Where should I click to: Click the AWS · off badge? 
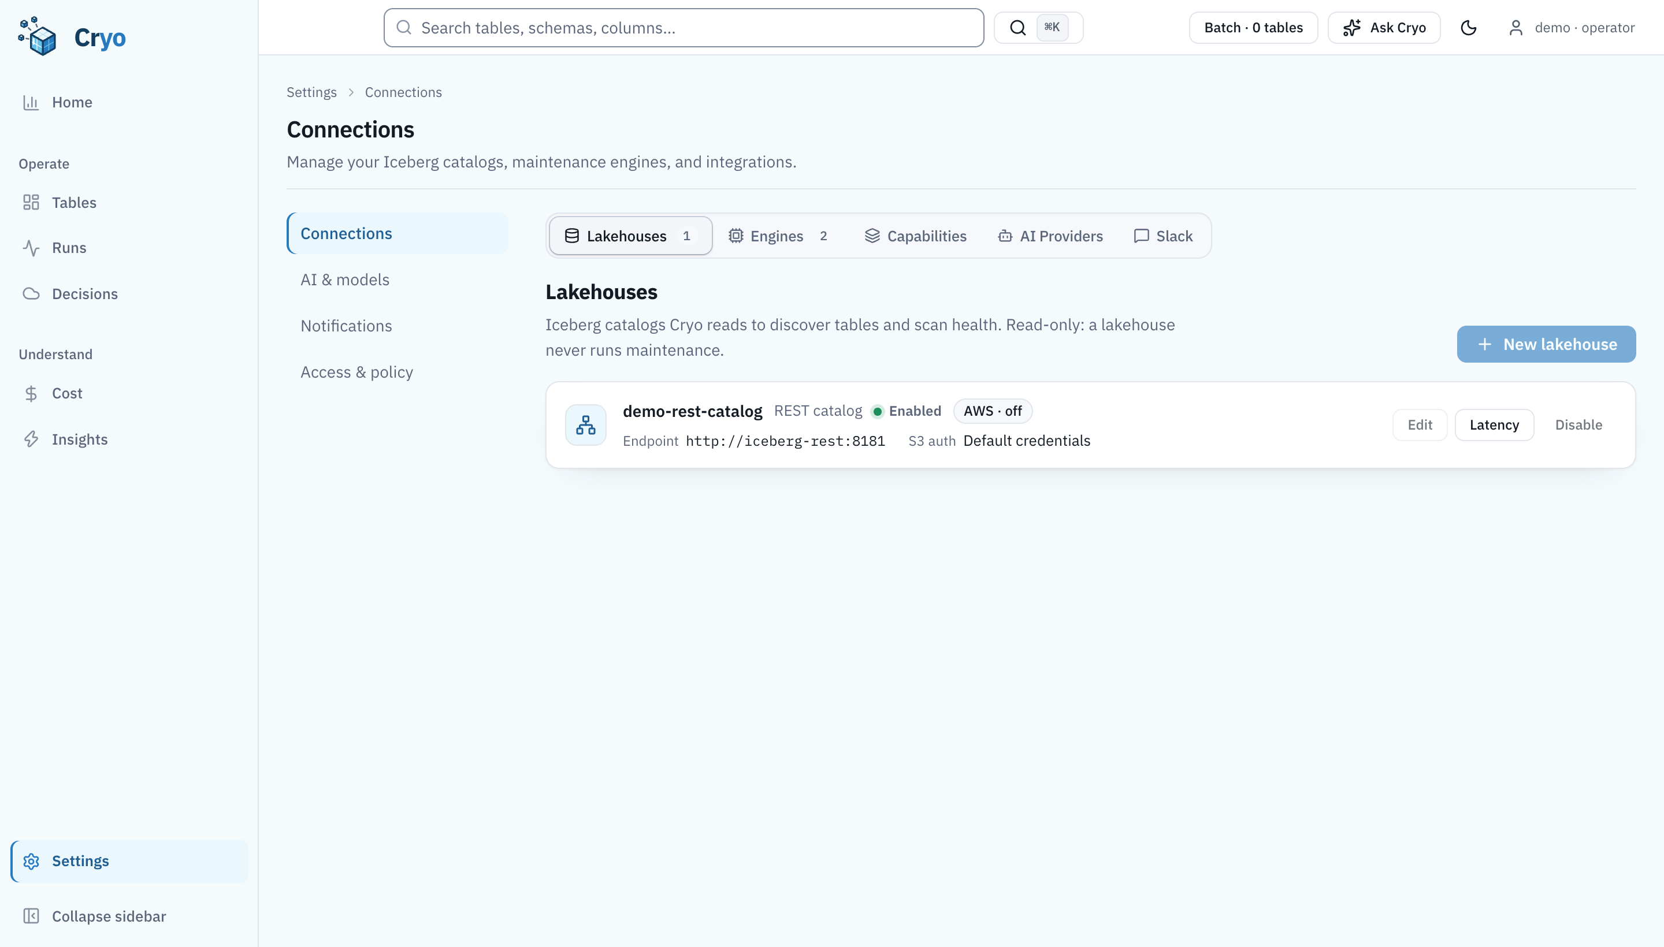(993, 411)
